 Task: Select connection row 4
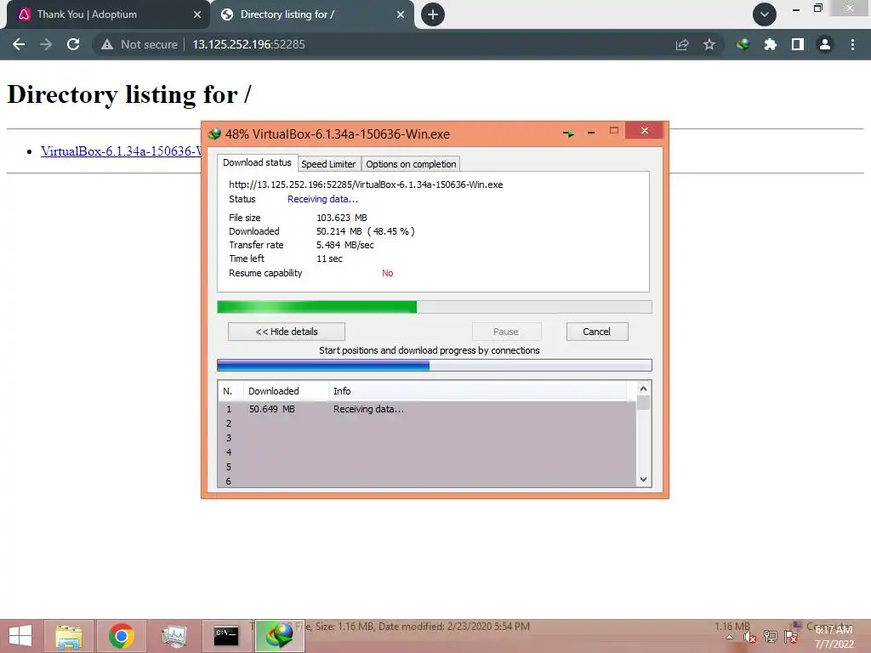tap(427, 452)
